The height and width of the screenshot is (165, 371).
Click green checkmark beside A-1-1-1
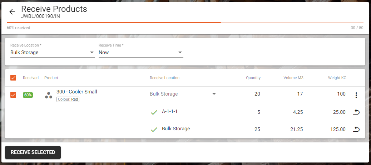click(154, 112)
